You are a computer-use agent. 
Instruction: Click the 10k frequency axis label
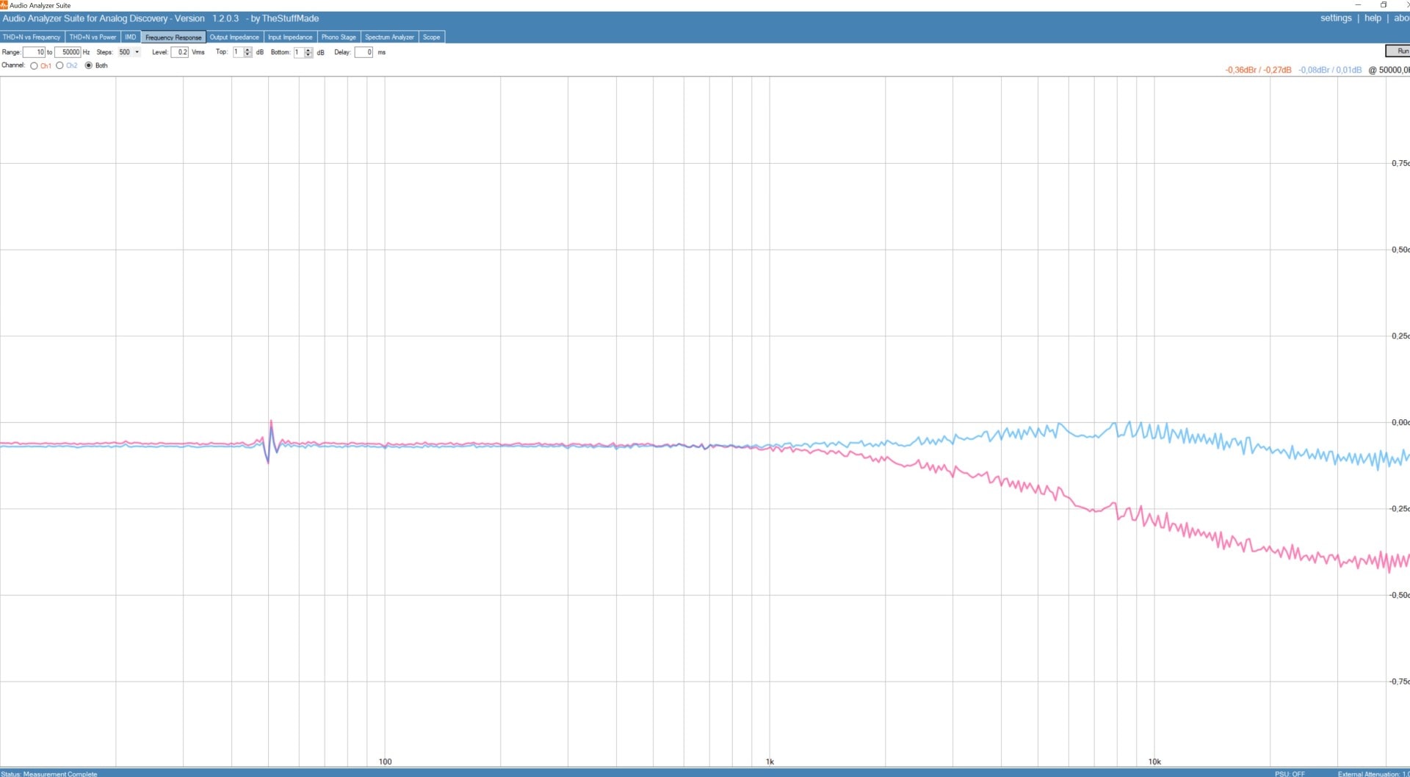point(1154,762)
